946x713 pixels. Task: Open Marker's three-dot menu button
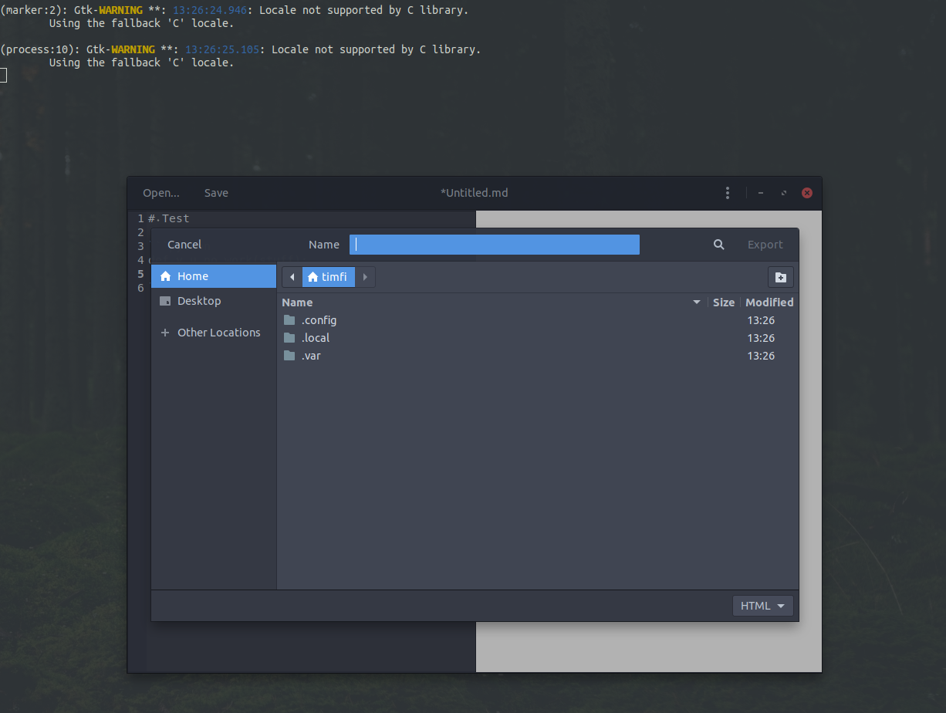[x=727, y=193]
